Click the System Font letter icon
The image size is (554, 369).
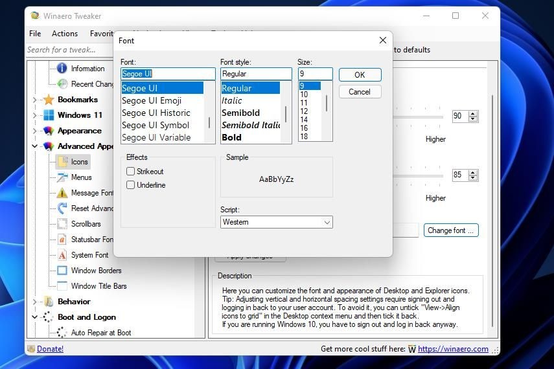(62, 255)
